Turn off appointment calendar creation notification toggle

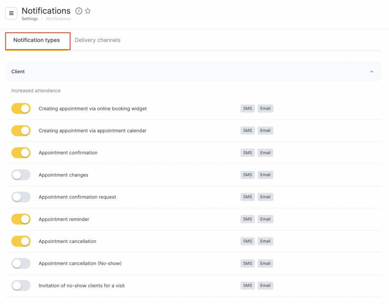[21, 131]
